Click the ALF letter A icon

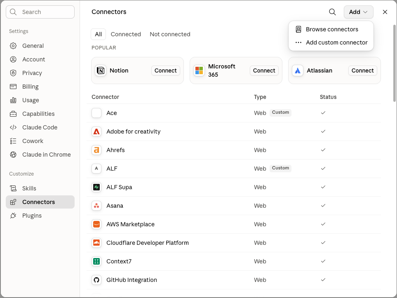pos(96,169)
